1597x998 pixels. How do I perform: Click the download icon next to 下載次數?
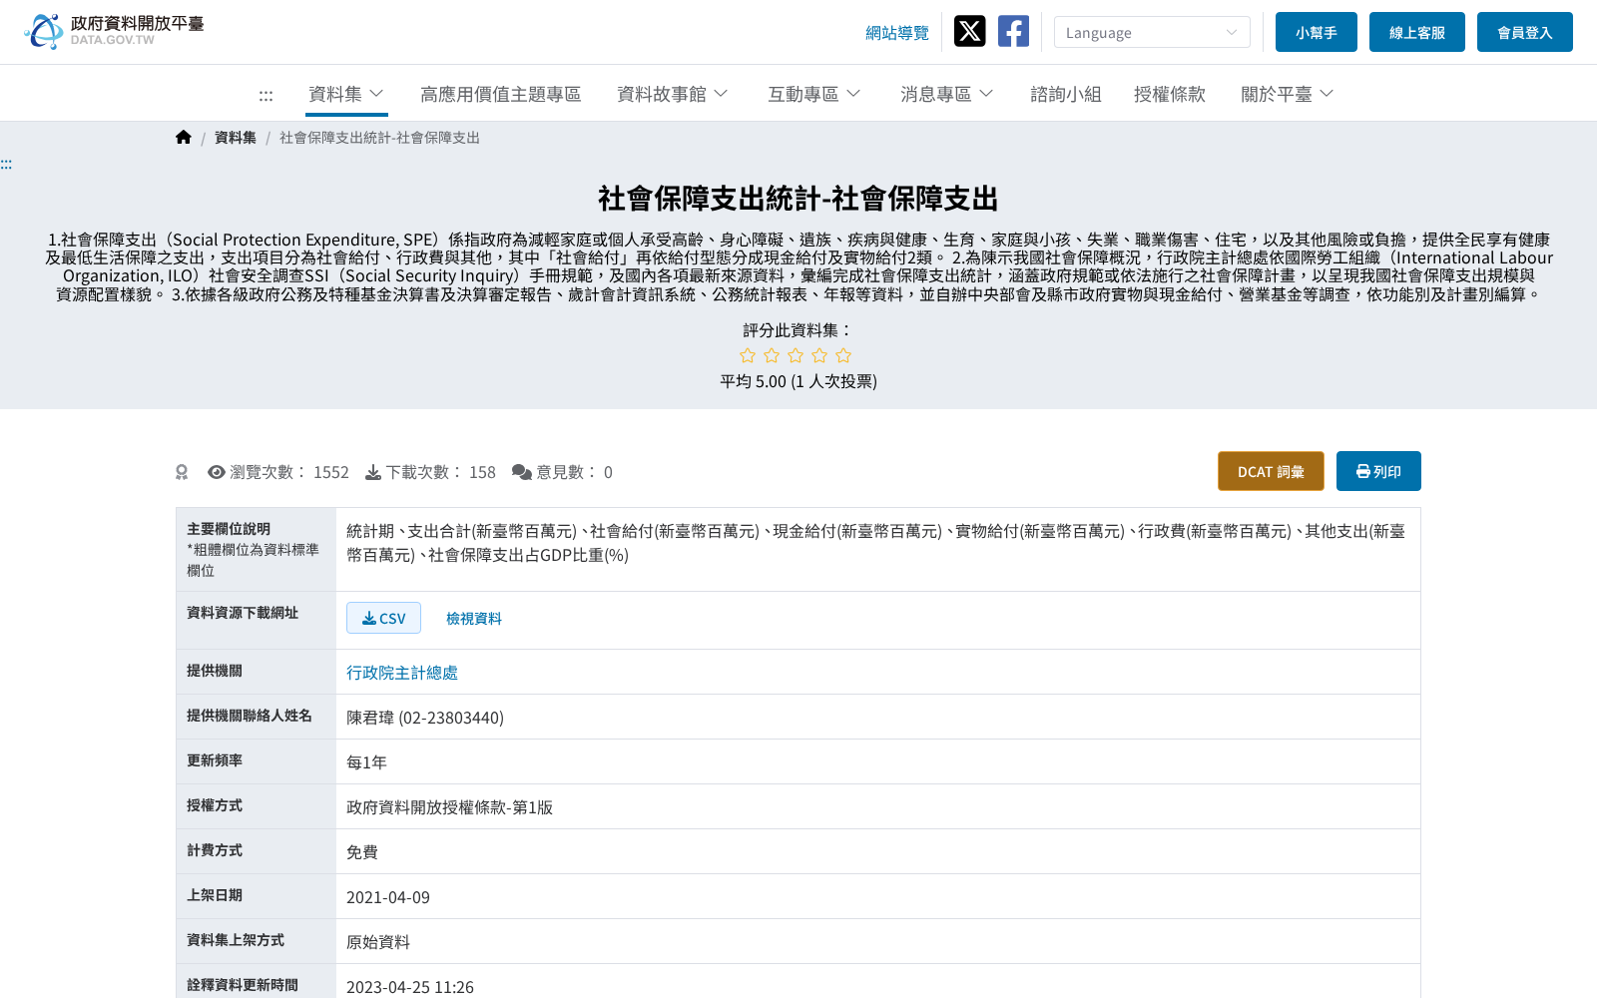(x=373, y=472)
